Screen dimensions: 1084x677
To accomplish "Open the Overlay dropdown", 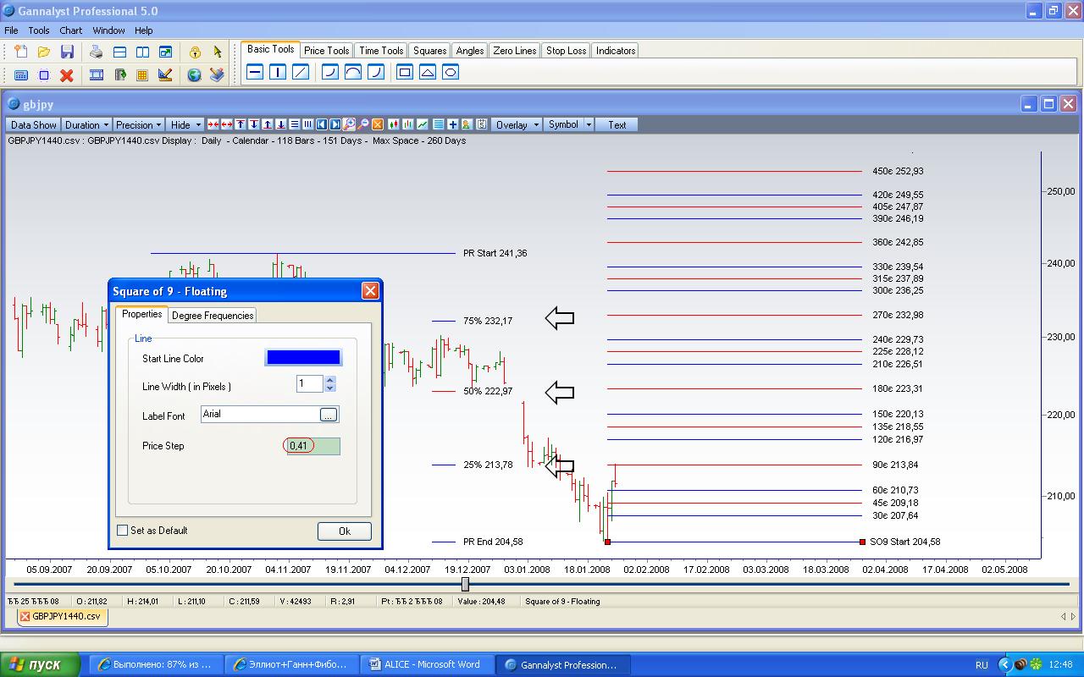I will [517, 124].
